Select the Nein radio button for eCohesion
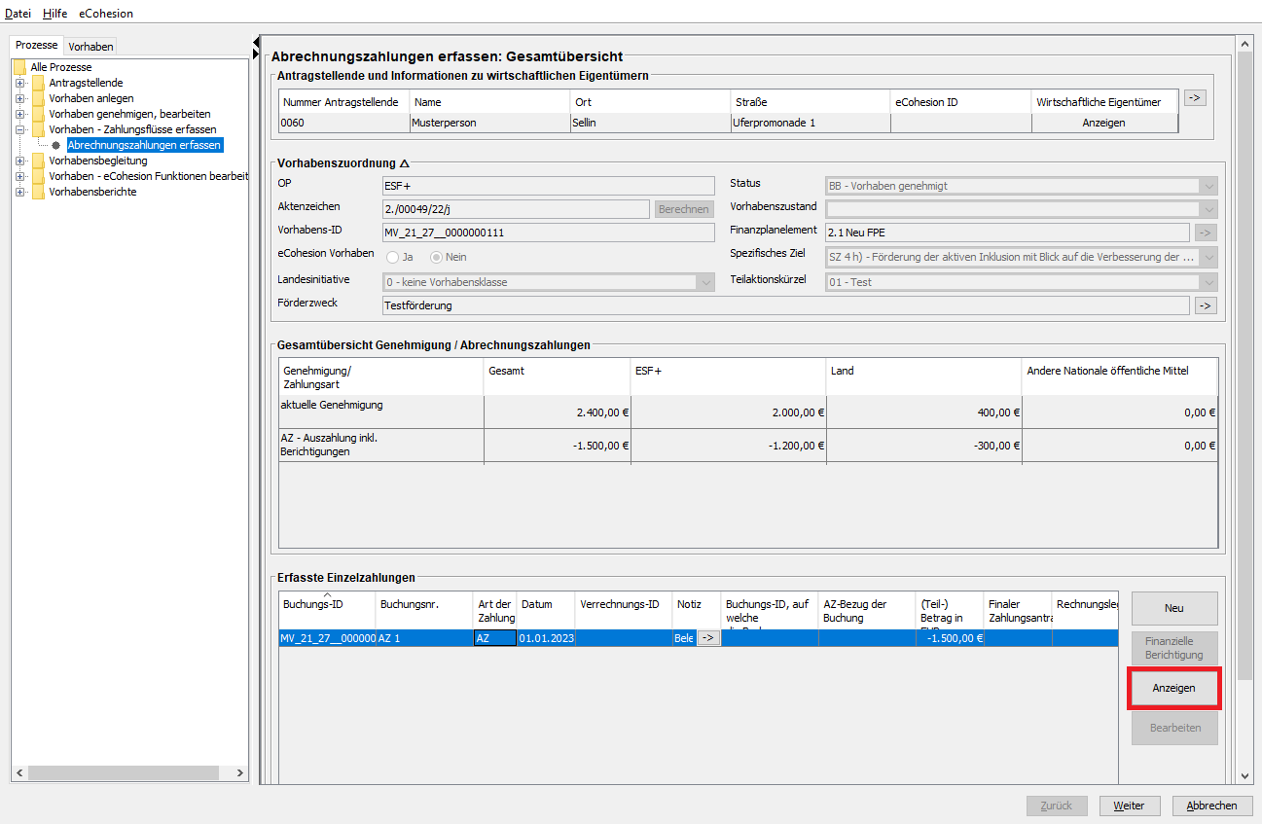 pos(438,257)
